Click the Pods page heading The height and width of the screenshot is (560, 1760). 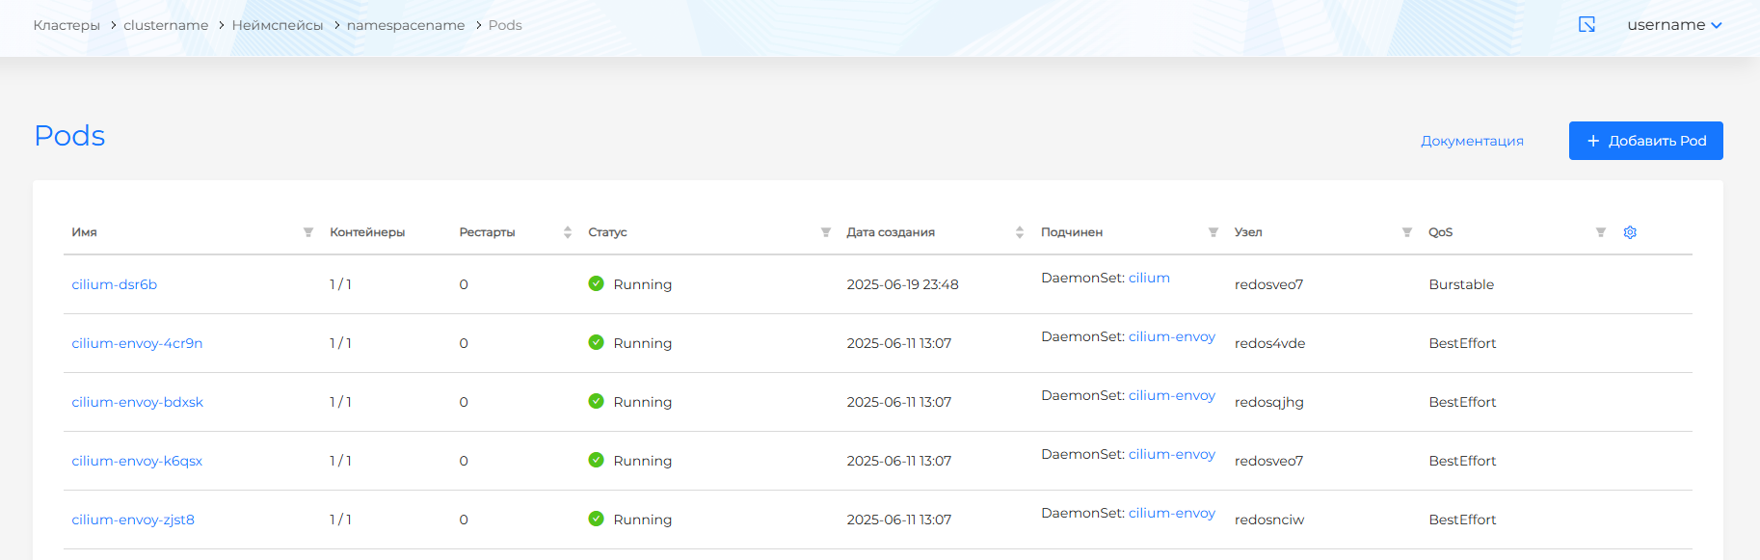69,136
